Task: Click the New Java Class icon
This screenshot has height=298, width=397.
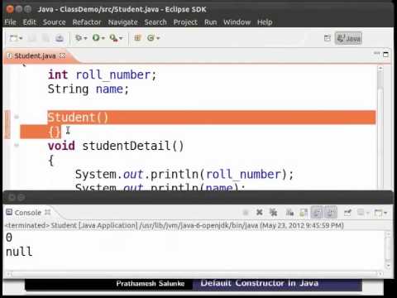Action: [x=151, y=37]
